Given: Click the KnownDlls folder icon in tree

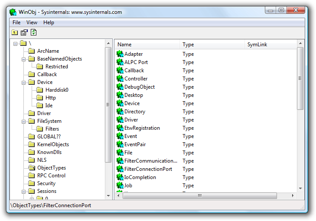Looking at the screenshot, I should coord(31,152).
